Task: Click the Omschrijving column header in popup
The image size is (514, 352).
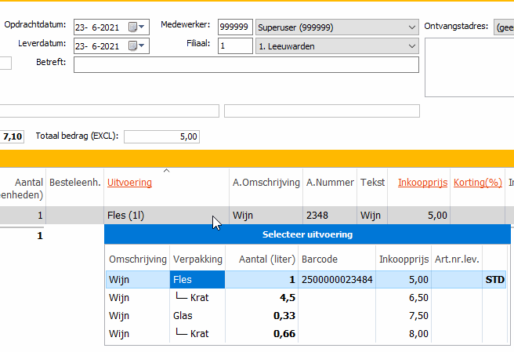Action: point(138,259)
